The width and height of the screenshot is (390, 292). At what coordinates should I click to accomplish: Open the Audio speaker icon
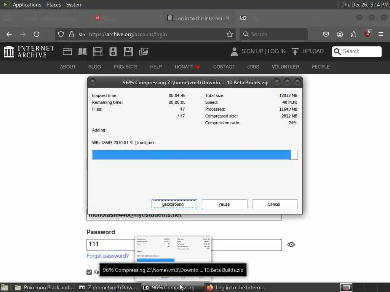113,52
